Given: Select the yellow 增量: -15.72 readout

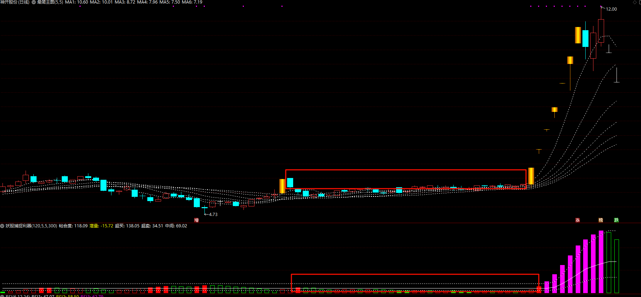Looking at the screenshot, I should tap(101, 226).
